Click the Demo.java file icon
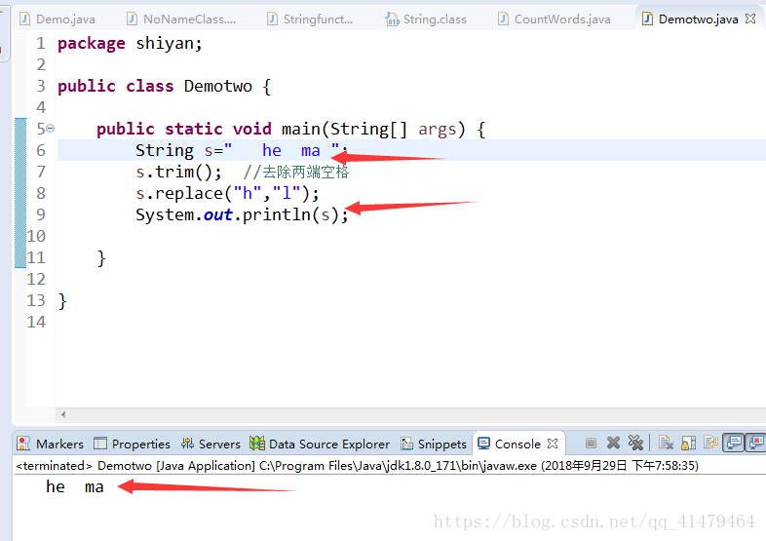 [x=24, y=19]
